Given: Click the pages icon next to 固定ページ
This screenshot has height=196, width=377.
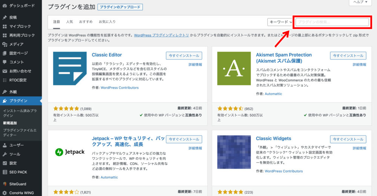Looking at the screenshot, I should click(5, 53).
